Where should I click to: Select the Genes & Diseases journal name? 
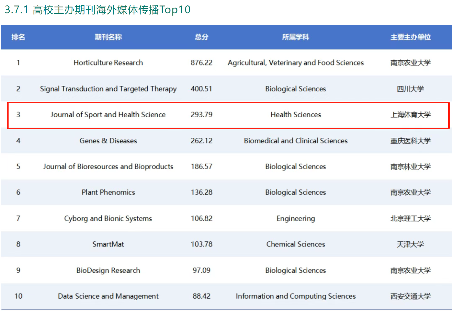point(108,141)
